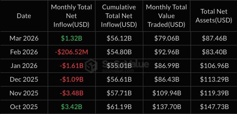Viewport: 237px width, 114px height.
Task: Click the green $3.42B inflow value
Action: pyautogui.click(x=71, y=106)
